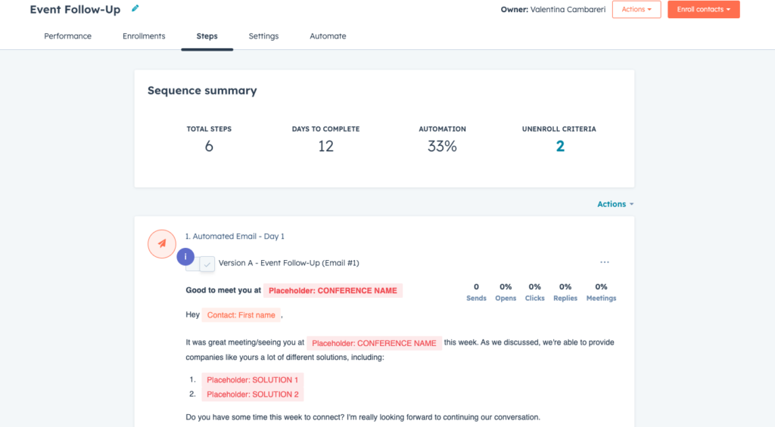
Task: Click the Unenroll Criteria number 2 link
Action: tap(559, 146)
